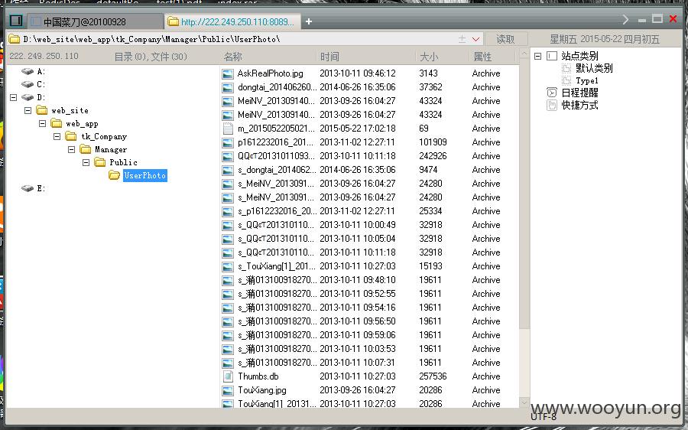688x430 pixels.
Task: Select drive E: icon in the tree
Action: [28, 188]
